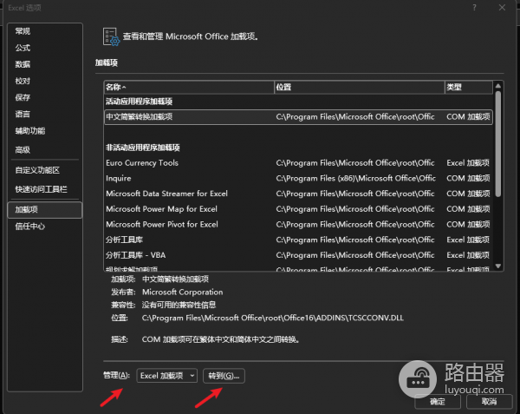Sort add-ins by the 名称 column header
The height and width of the screenshot is (414, 520).
(189, 88)
